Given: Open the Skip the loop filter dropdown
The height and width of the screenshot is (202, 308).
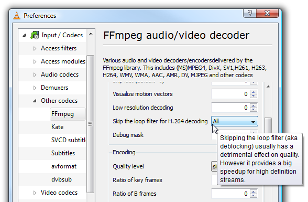Looking at the screenshot, I should [235, 121].
